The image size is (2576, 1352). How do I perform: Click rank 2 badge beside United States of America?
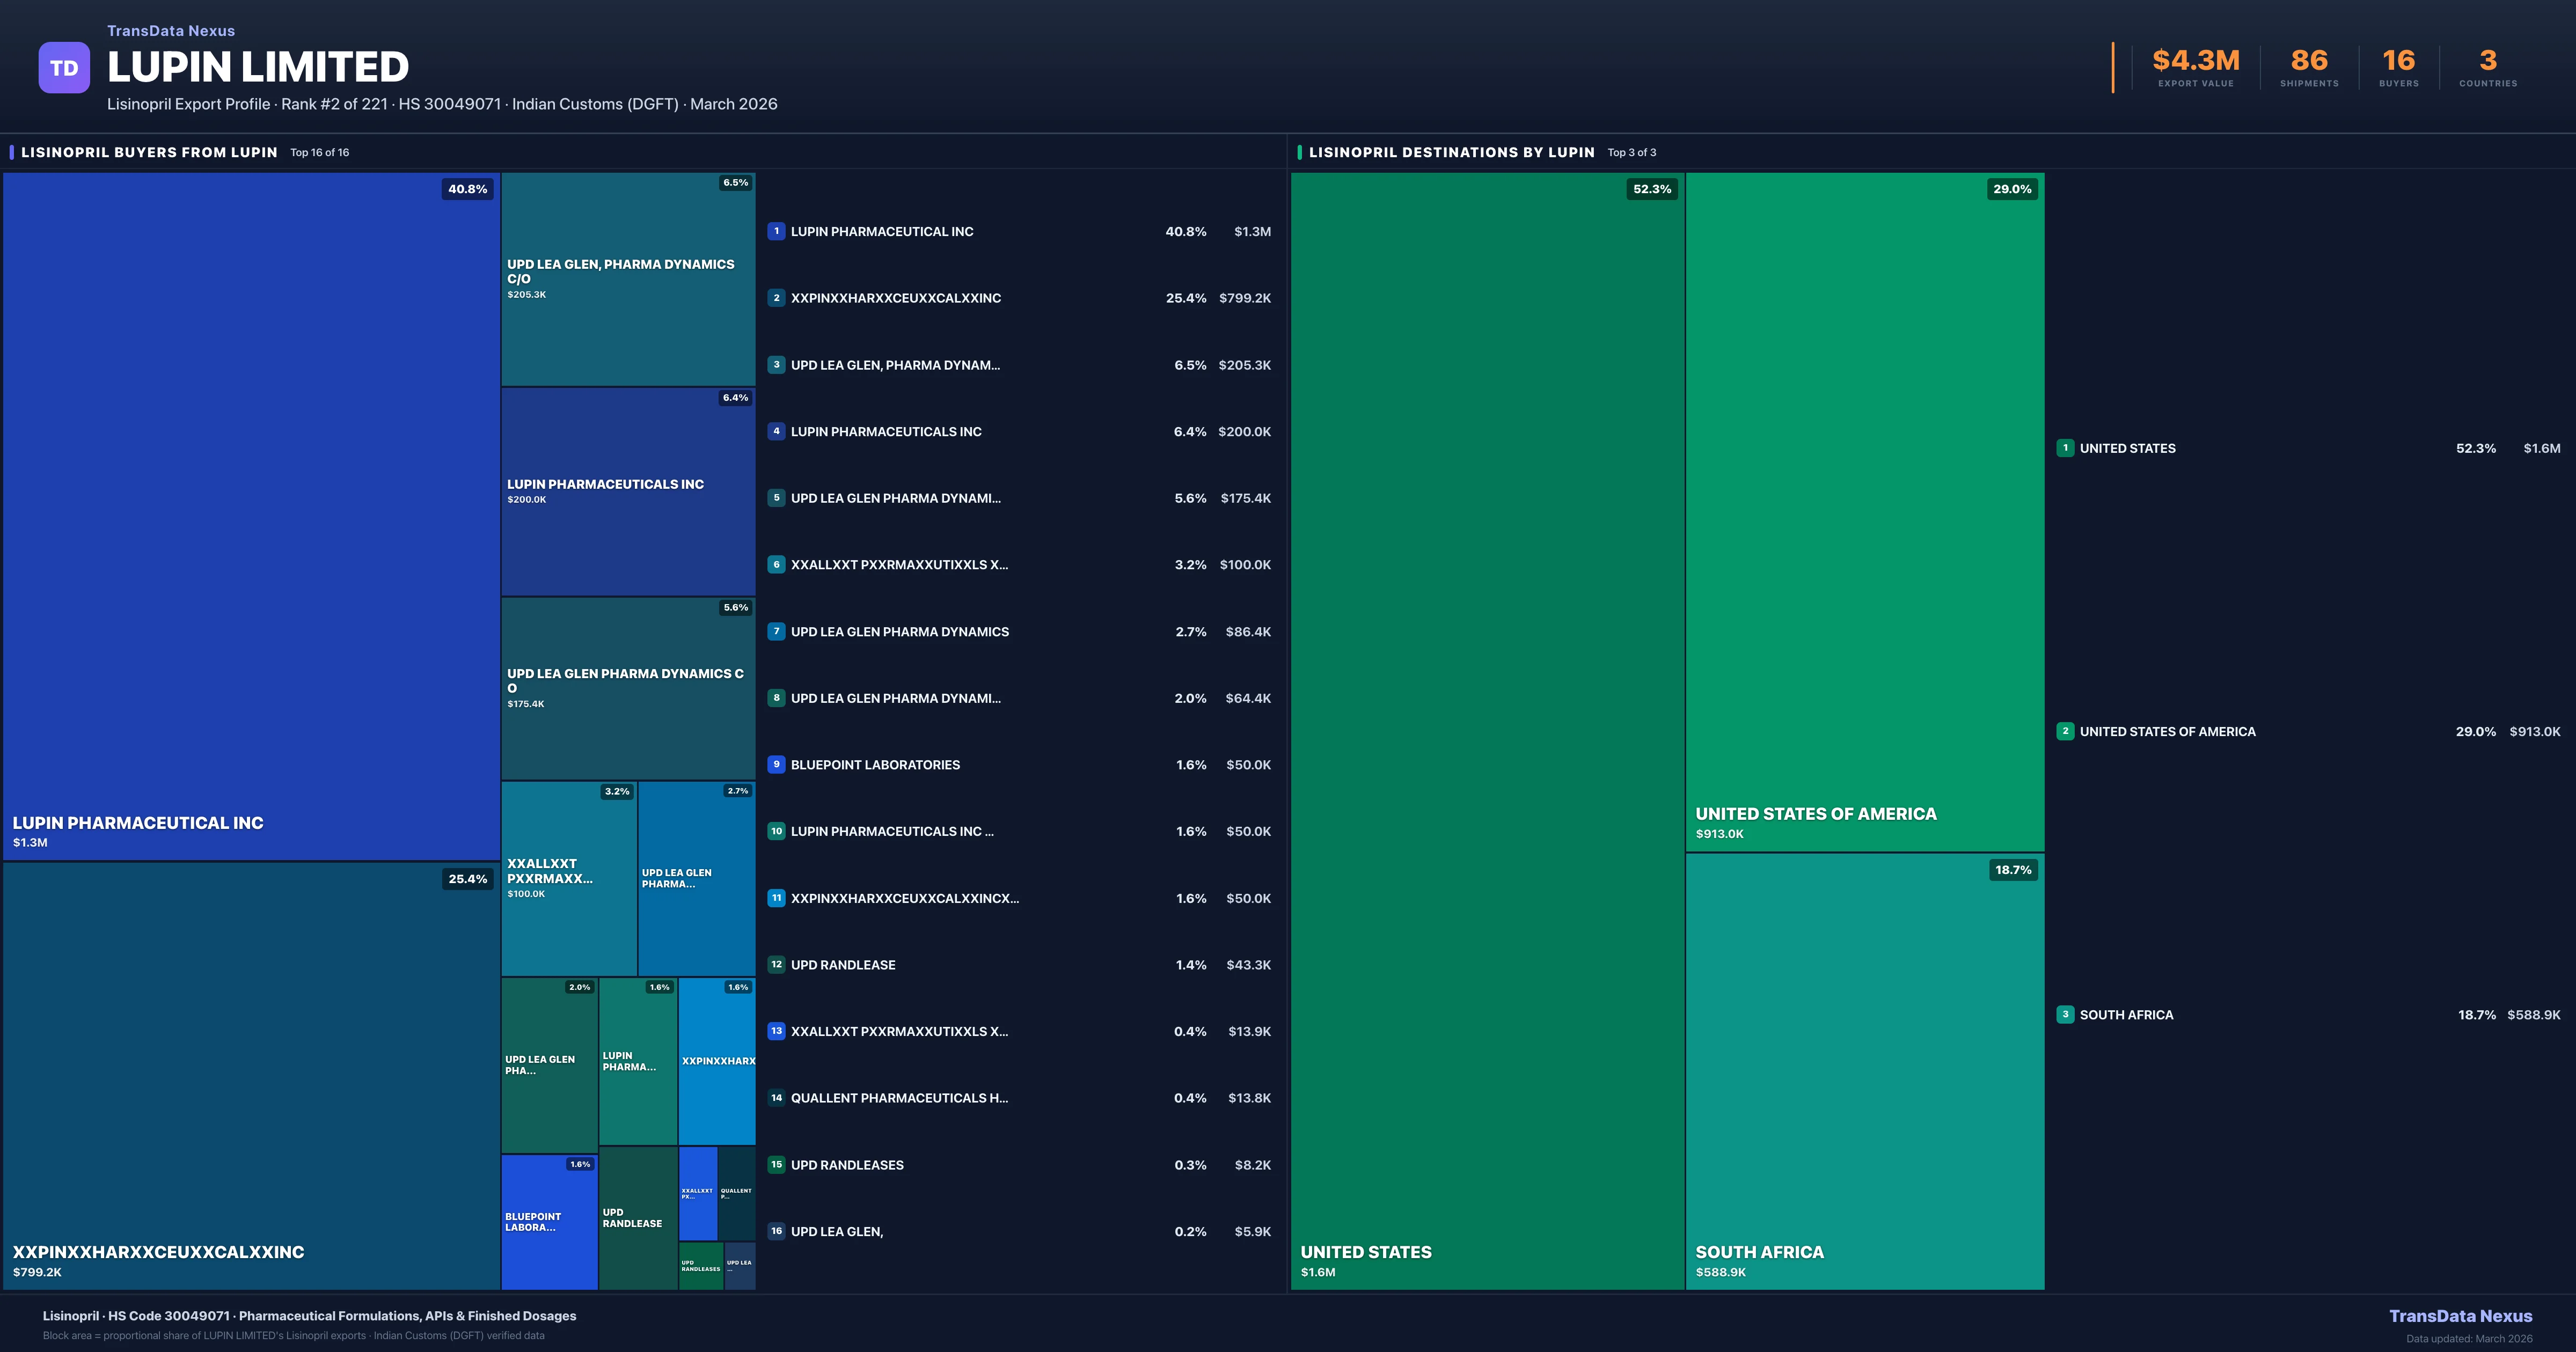[x=2065, y=731]
